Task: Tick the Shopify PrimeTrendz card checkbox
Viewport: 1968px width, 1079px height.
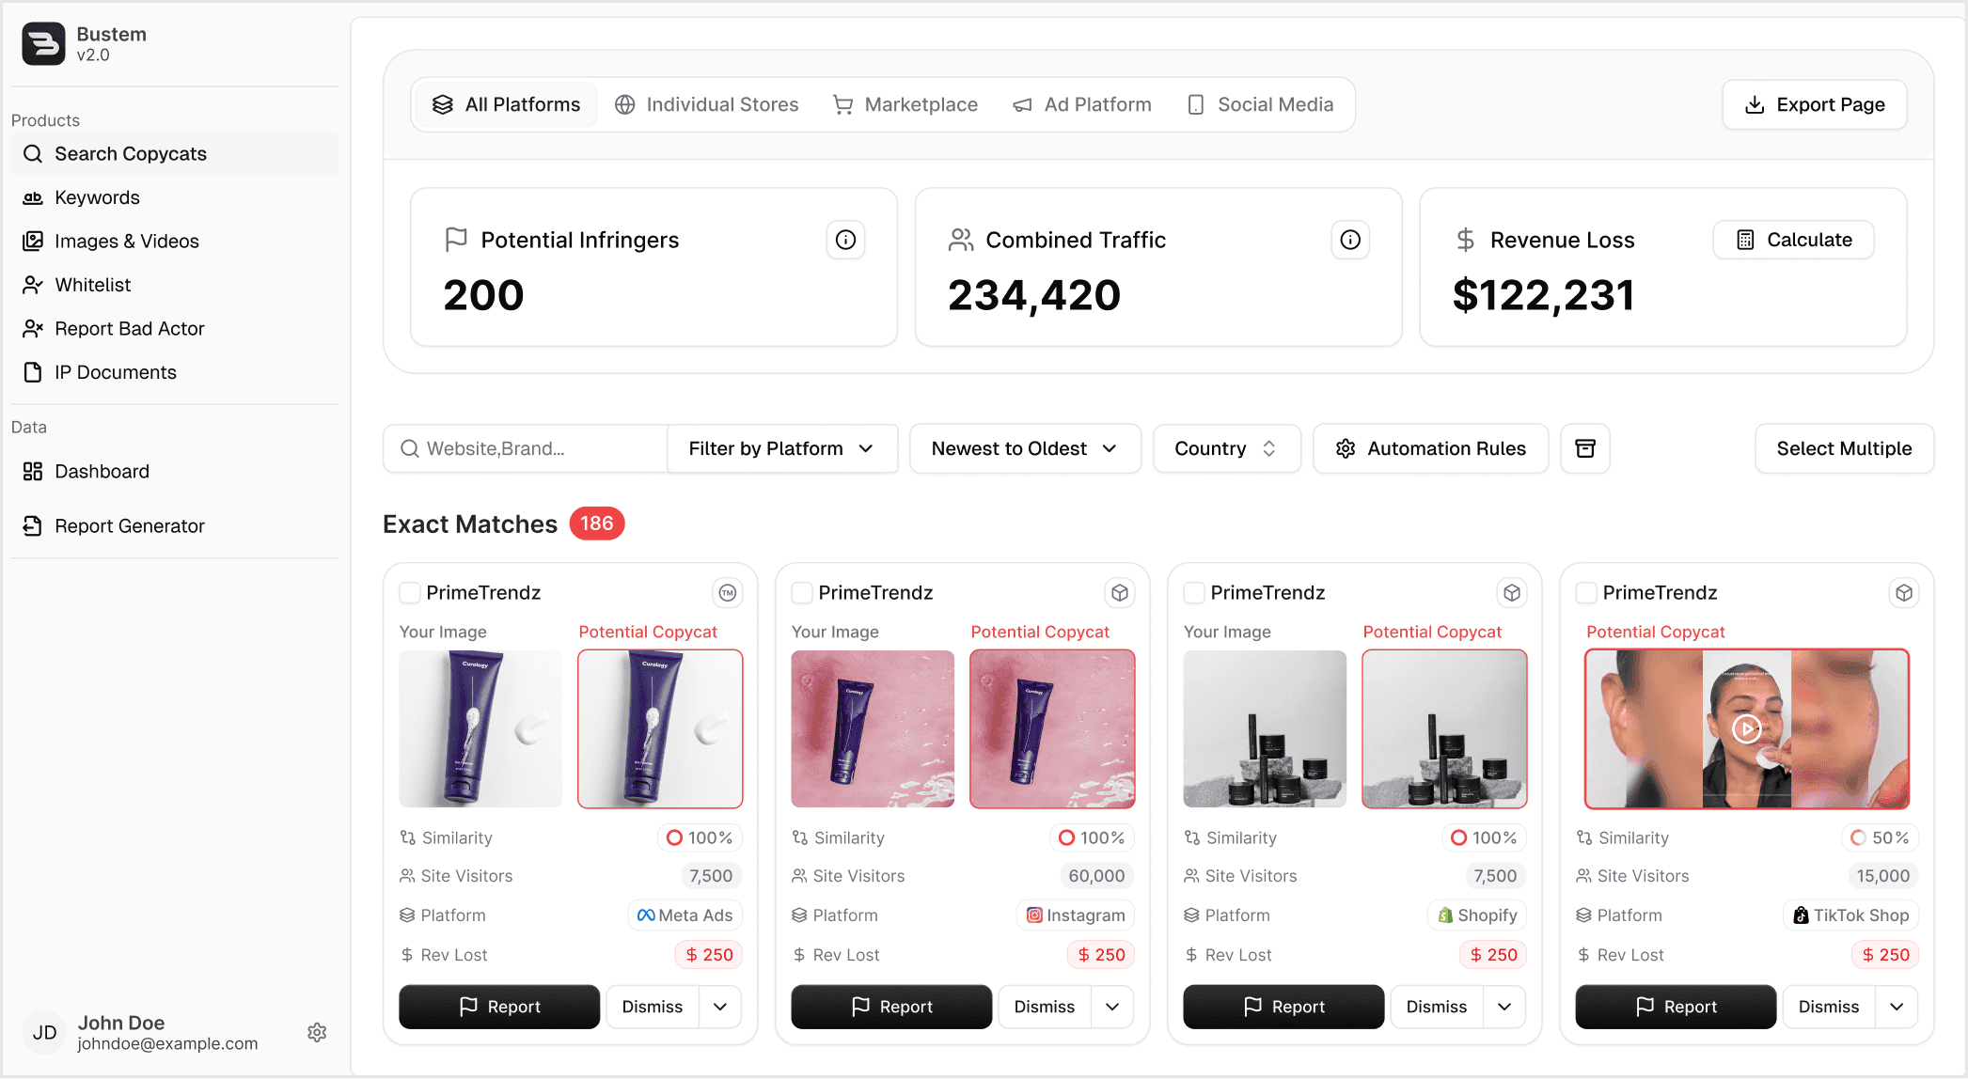Action: [1194, 592]
